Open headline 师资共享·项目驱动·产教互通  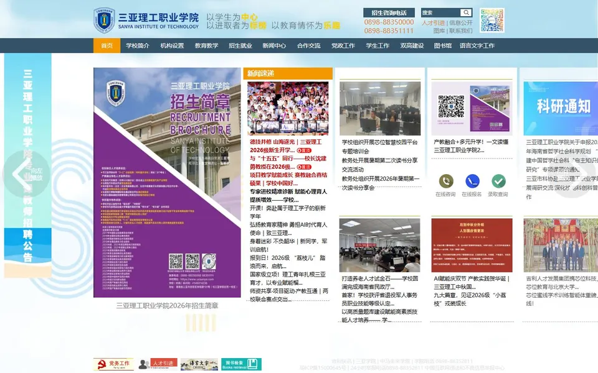[x=289, y=295]
